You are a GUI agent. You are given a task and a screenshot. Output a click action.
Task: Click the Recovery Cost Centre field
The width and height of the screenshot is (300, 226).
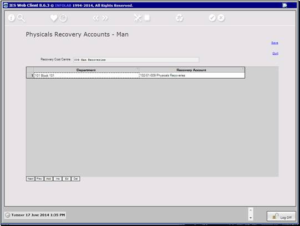click(x=136, y=60)
